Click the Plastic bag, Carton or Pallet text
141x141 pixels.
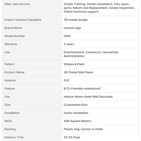[x=83, y=129]
